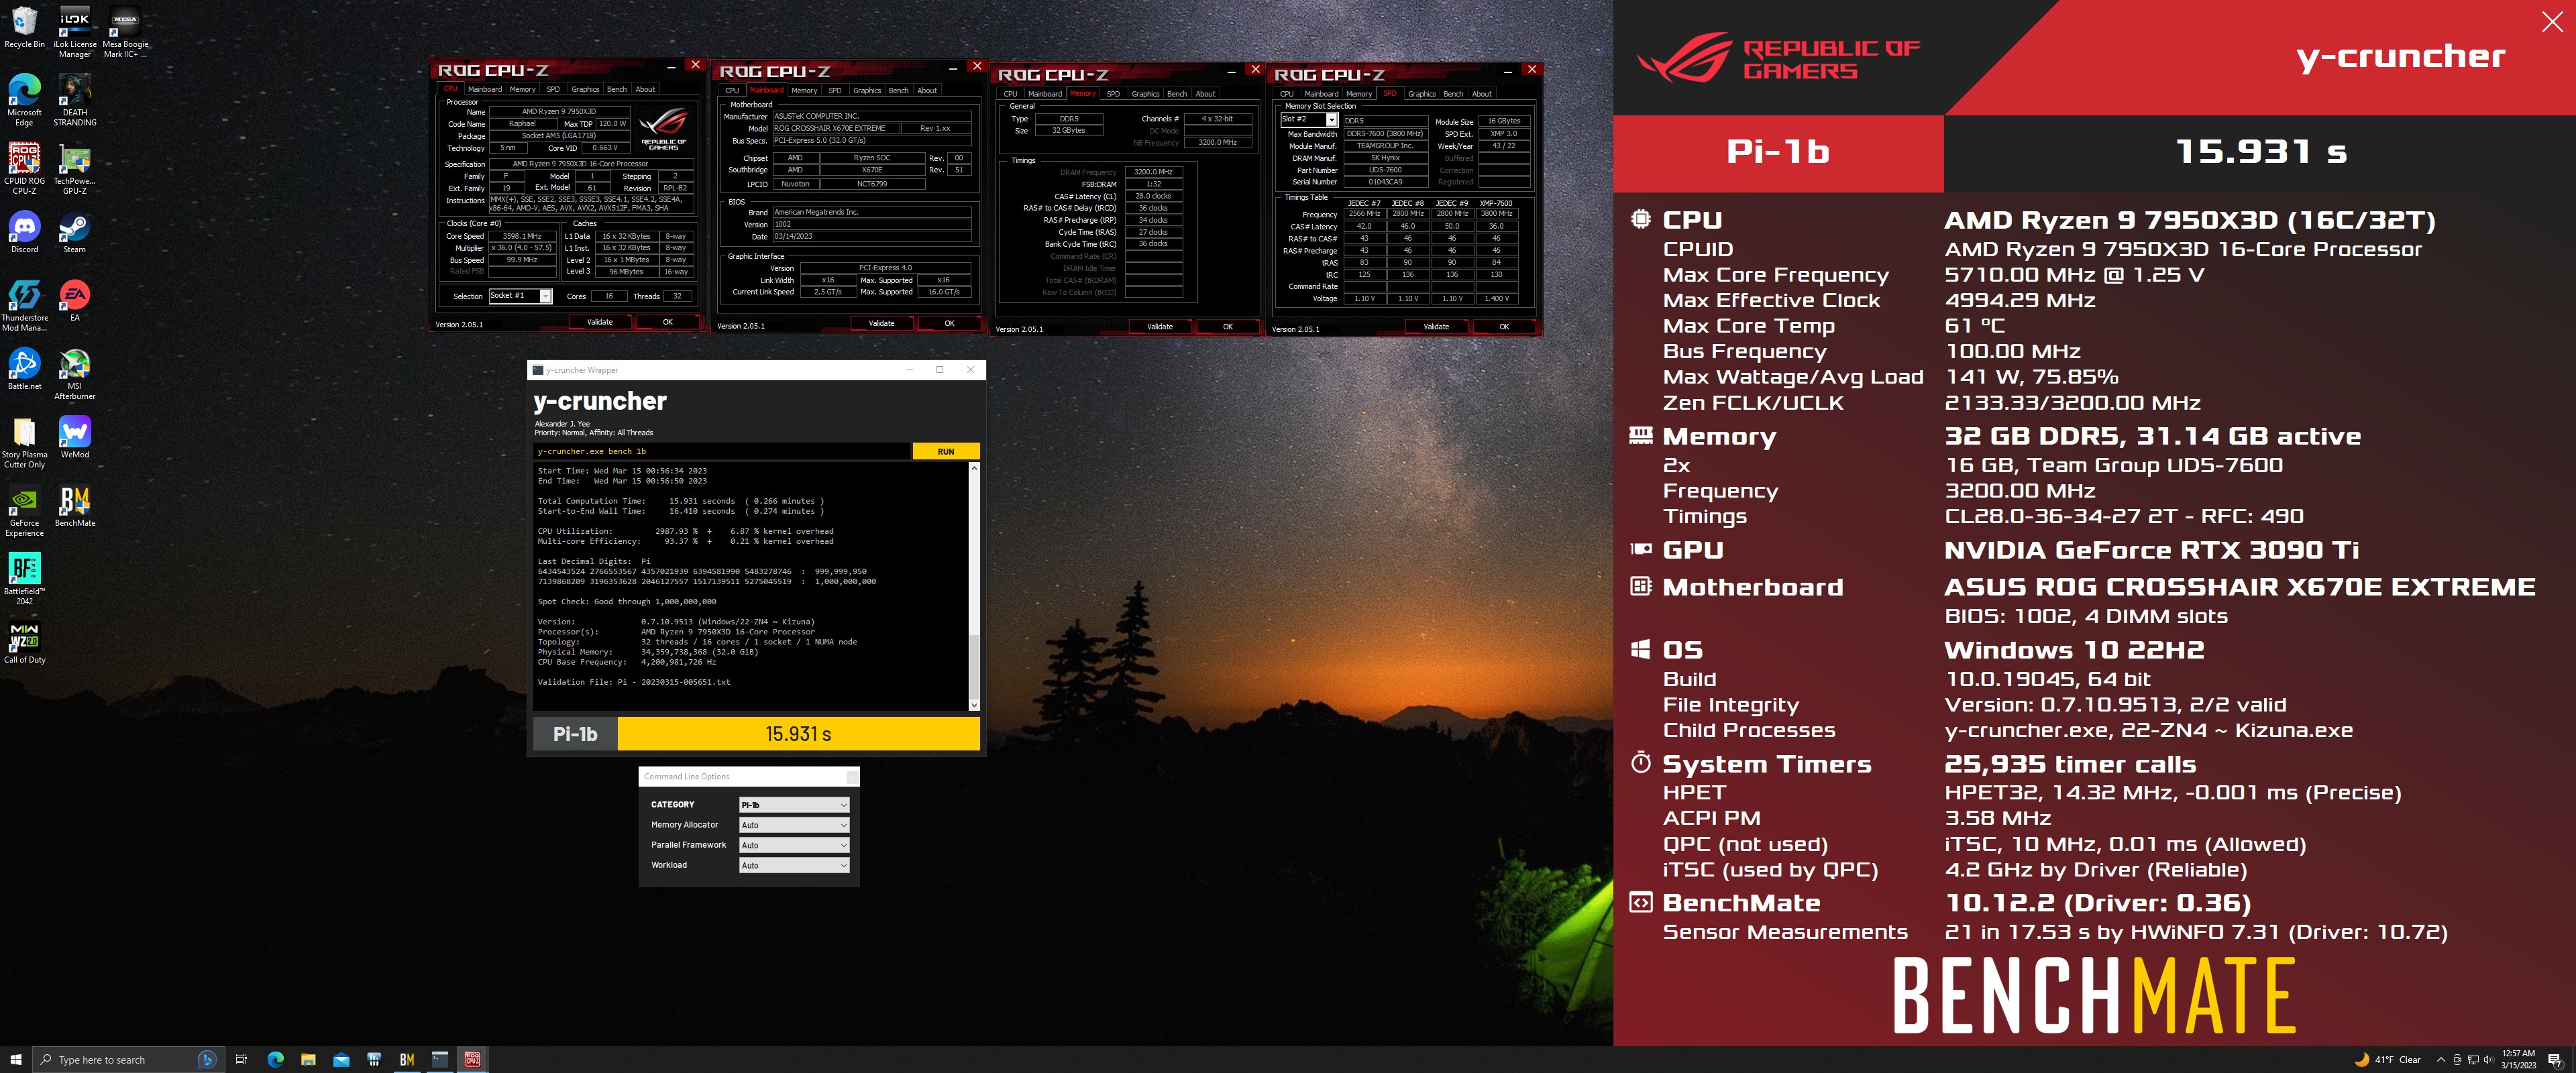Select CPU tab in third CPU-Z window

coord(1010,94)
